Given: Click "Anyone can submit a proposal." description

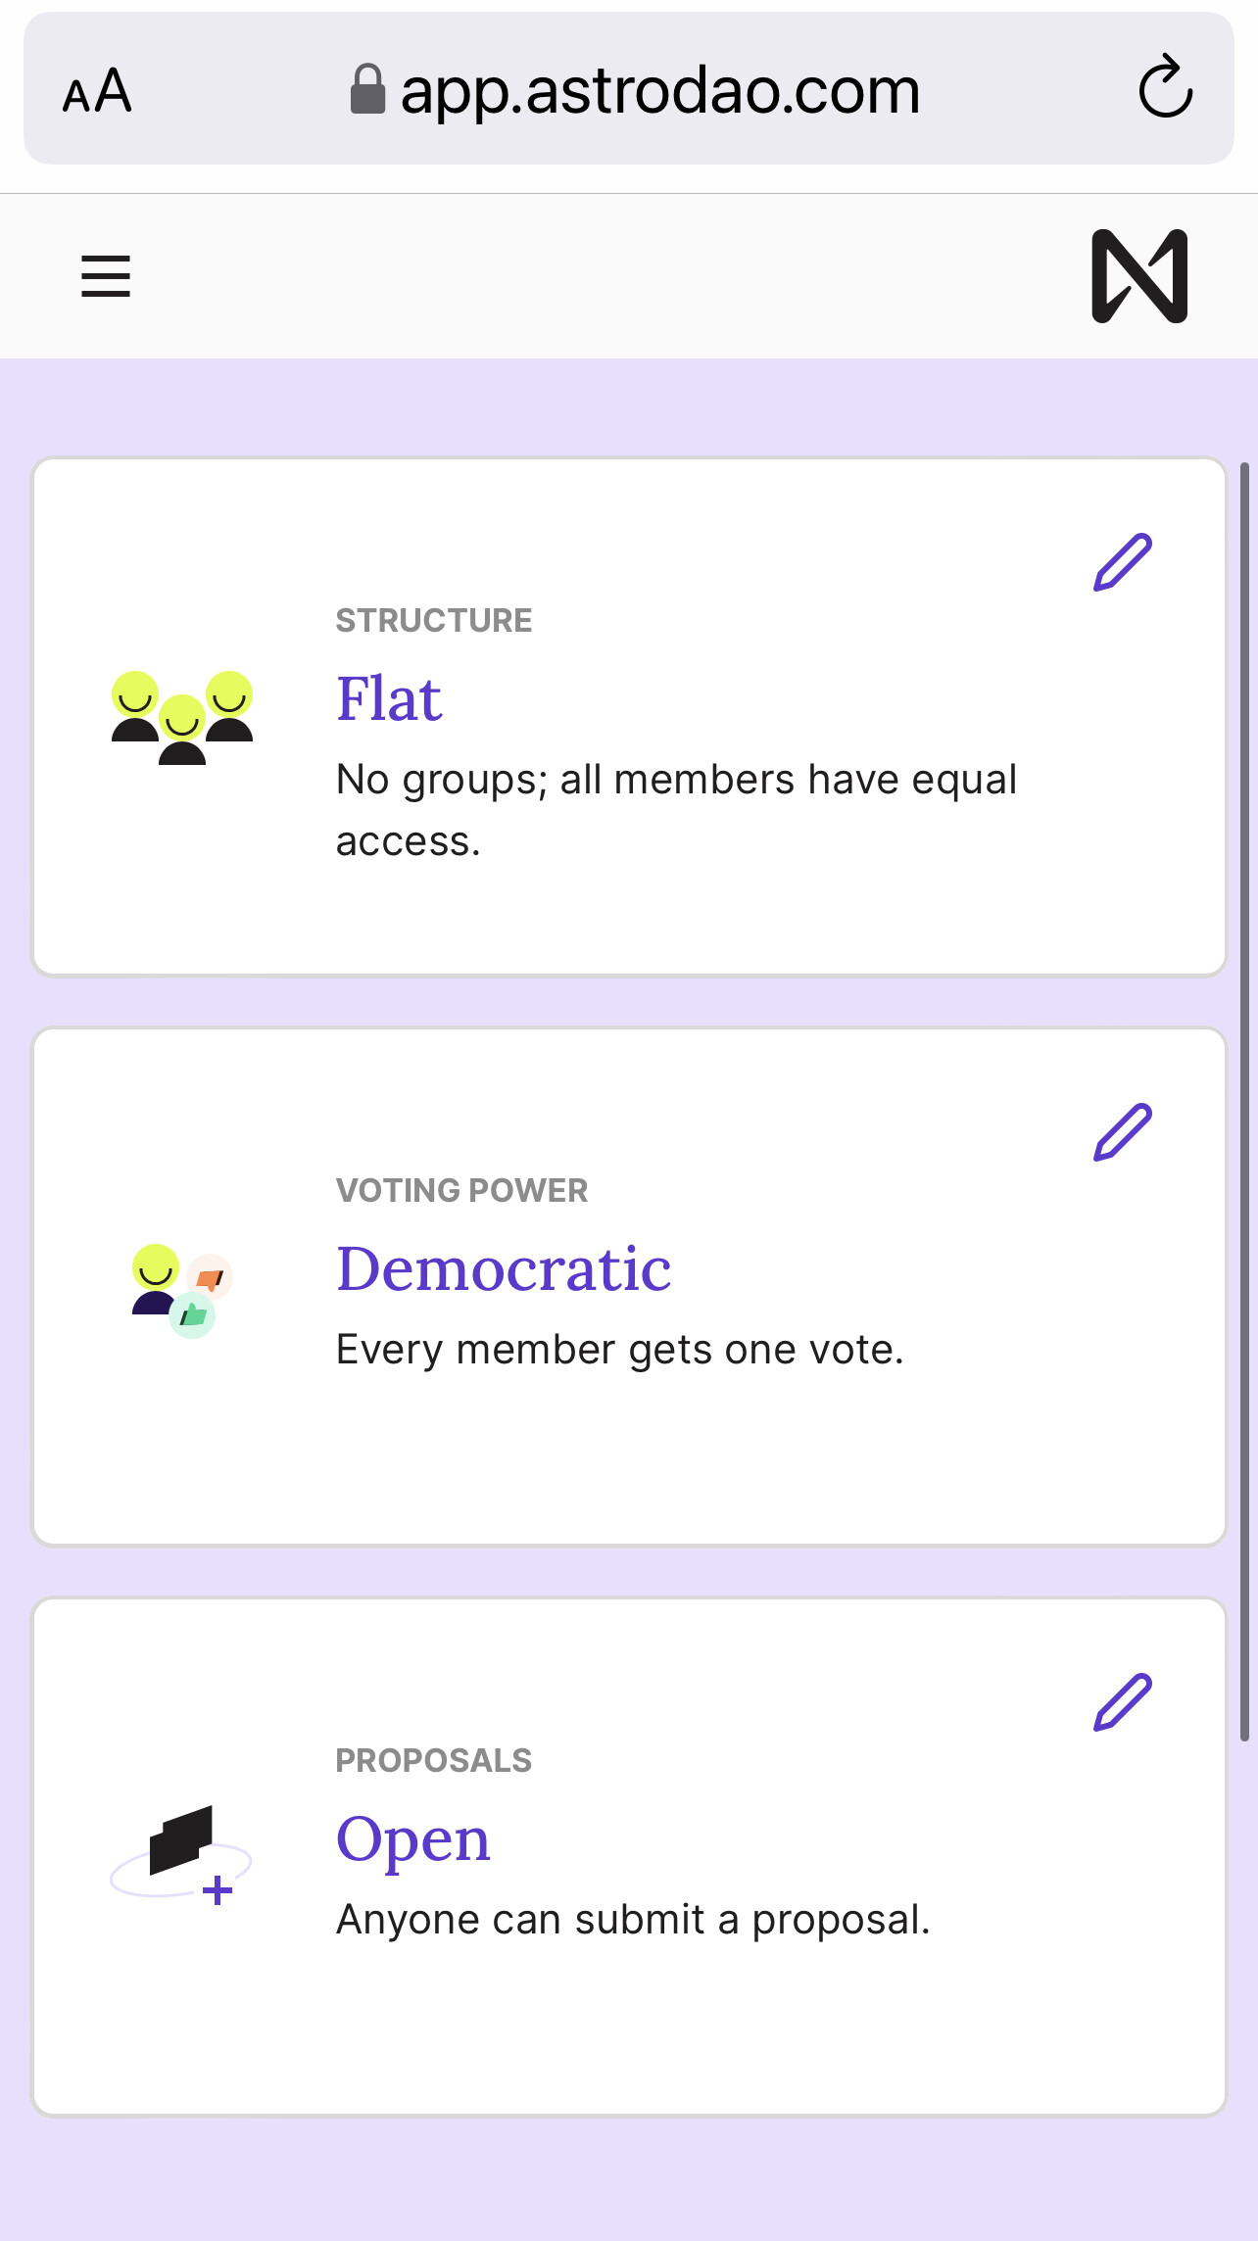Looking at the screenshot, I should pyautogui.click(x=633, y=1920).
